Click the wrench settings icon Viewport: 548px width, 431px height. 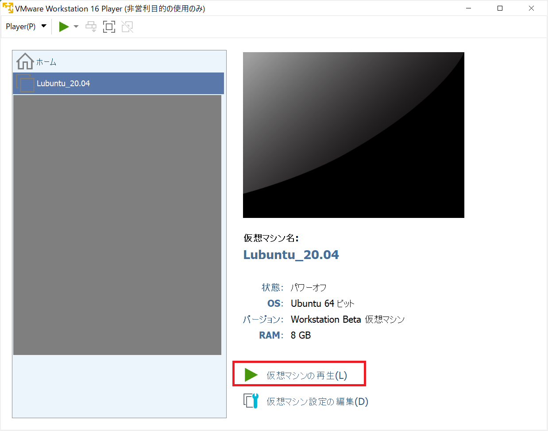click(x=251, y=401)
